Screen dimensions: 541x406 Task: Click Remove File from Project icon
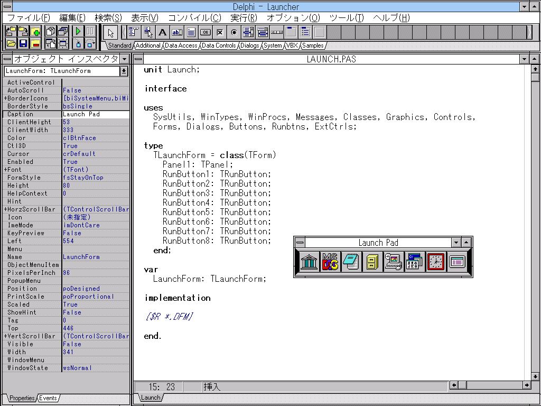click(35, 43)
